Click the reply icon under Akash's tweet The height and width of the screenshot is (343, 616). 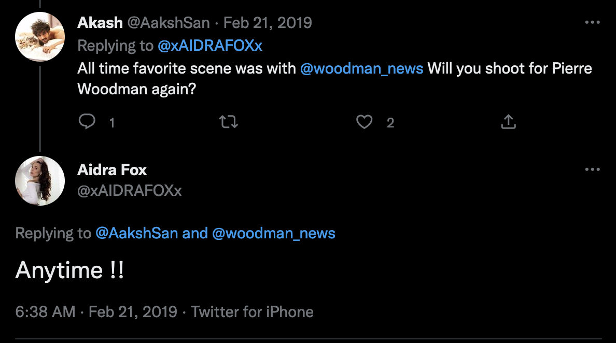(87, 122)
